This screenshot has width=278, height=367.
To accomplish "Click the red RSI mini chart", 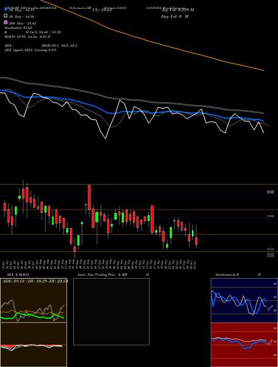I will pyautogui.click(x=244, y=345).
